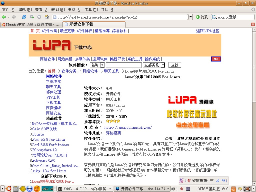Toggle 中 Chinese/English input mode
256x192 pixels.
tap(212, 180)
